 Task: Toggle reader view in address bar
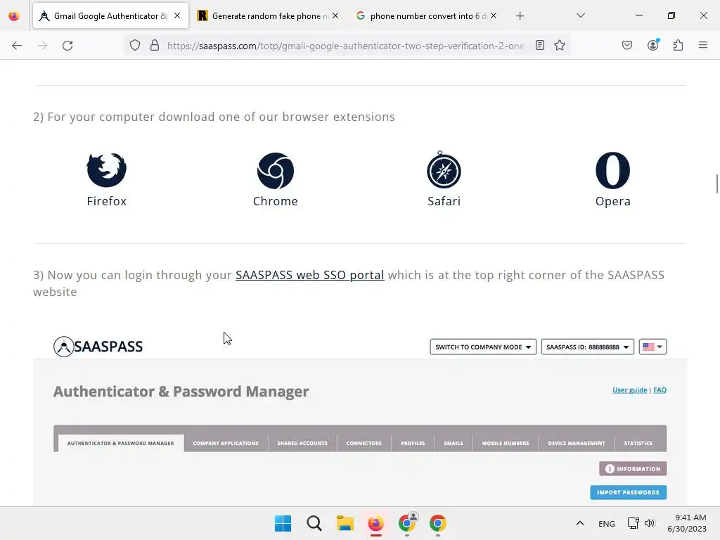540,46
